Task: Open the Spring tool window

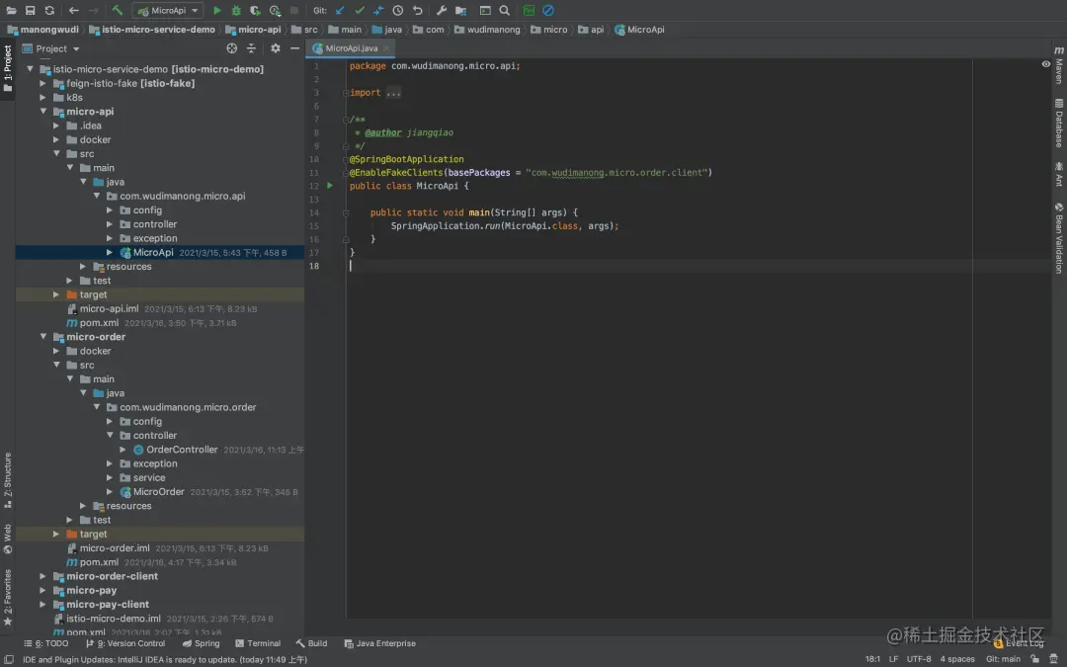Action: click(x=201, y=643)
